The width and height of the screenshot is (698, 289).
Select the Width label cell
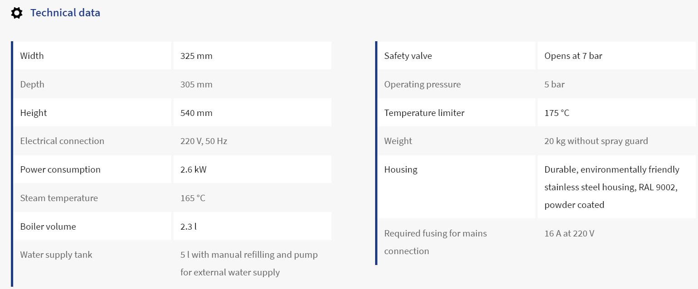click(92, 56)
